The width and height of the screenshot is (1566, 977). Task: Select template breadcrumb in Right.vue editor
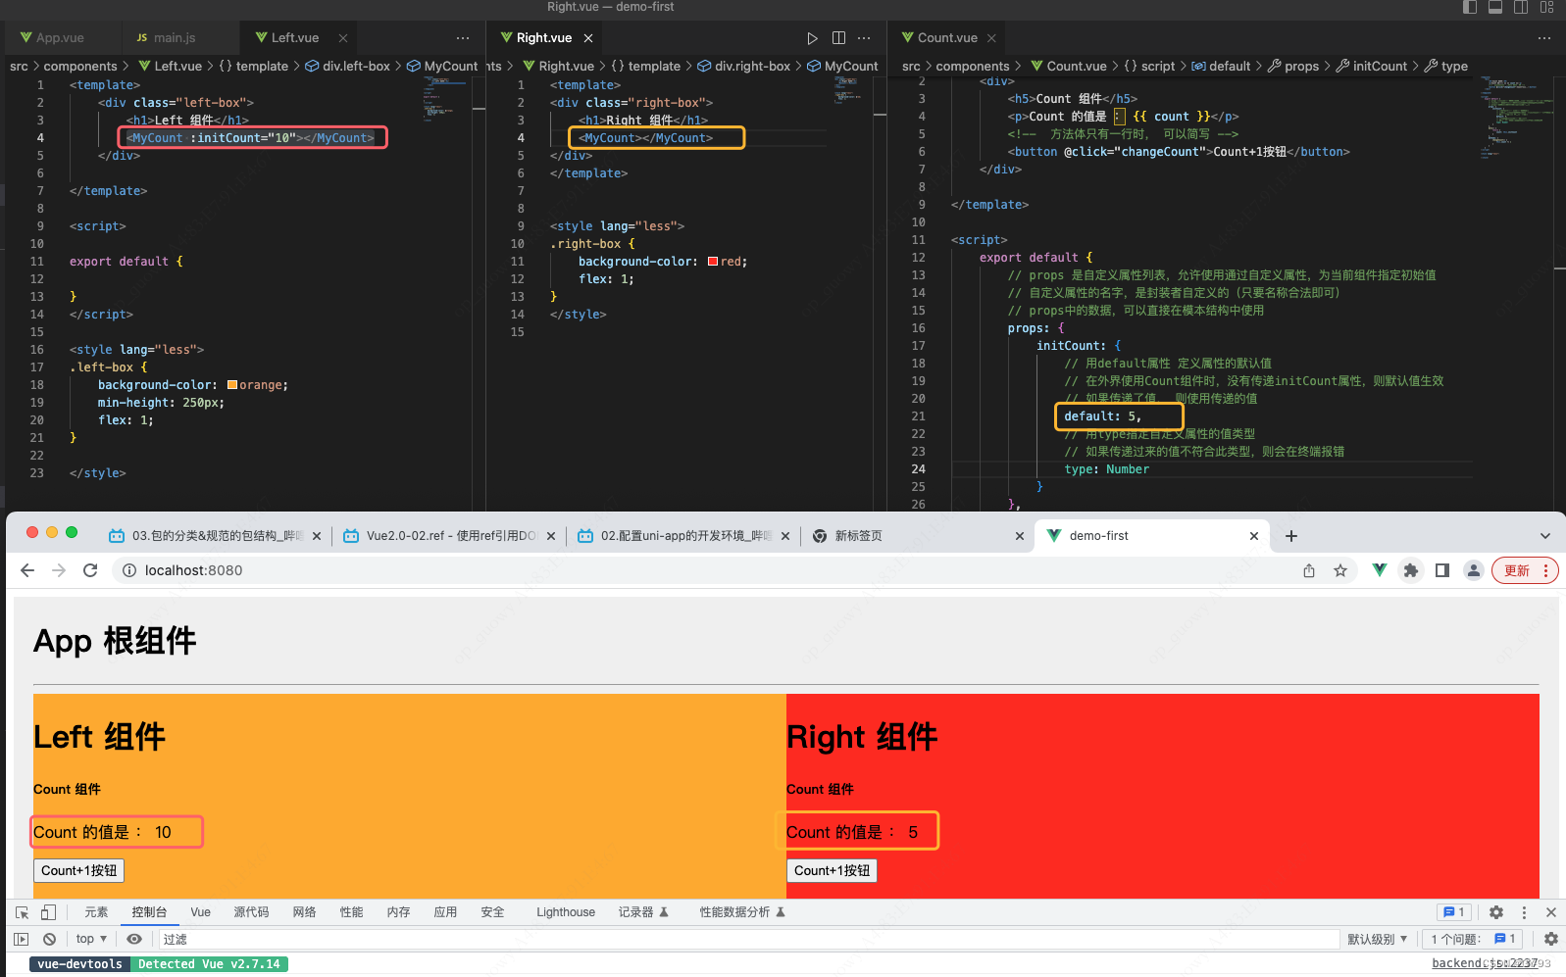(x=654, y=67)
